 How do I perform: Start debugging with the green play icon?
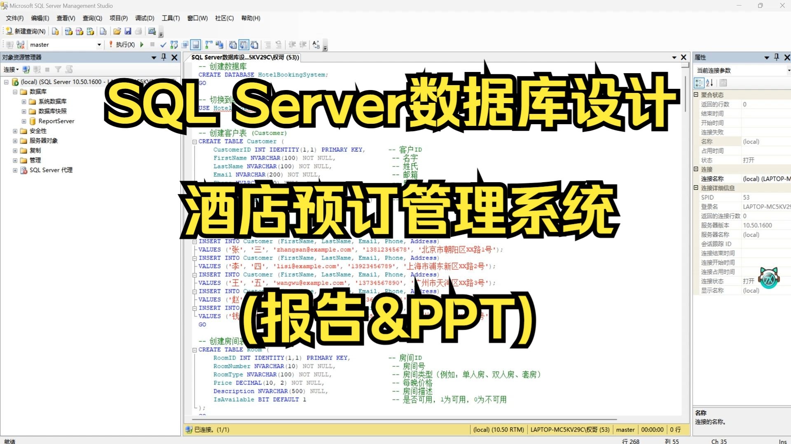click(x=142, y=44)
